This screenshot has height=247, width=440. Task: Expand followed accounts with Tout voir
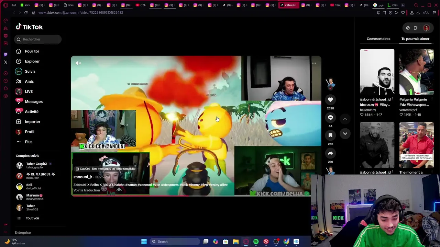click(x=28, y=218)
